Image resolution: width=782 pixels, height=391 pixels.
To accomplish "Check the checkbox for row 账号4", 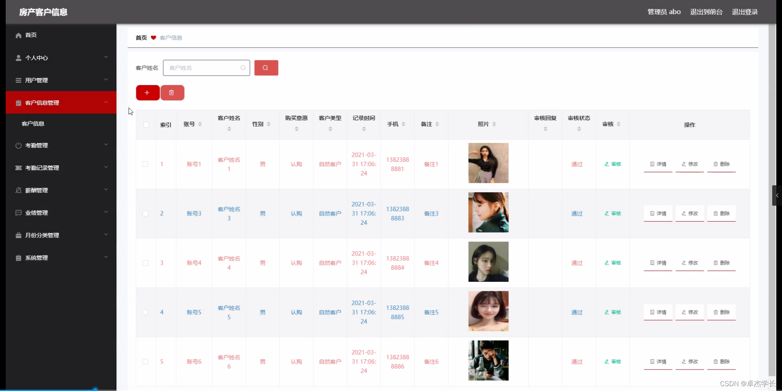I will coord(145,263).
